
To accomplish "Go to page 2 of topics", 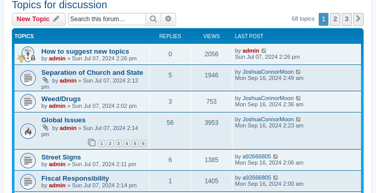I will coord(335,19).
